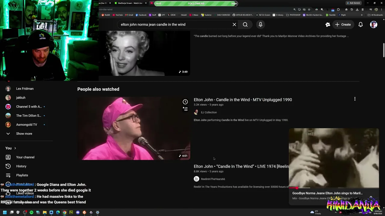Switch to the KiwiDanja Stream browser tab
This screenshot has height=216, width=385.
(x=130, y=3)
